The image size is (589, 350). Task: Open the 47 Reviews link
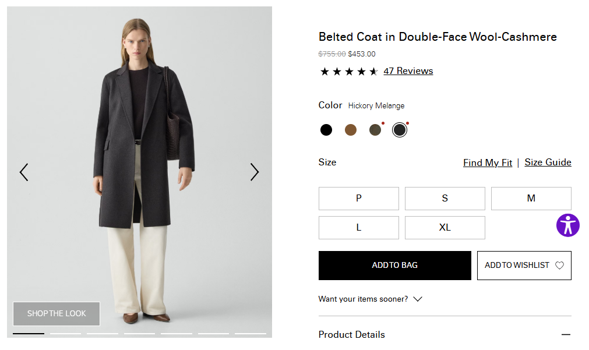(408, 71)
